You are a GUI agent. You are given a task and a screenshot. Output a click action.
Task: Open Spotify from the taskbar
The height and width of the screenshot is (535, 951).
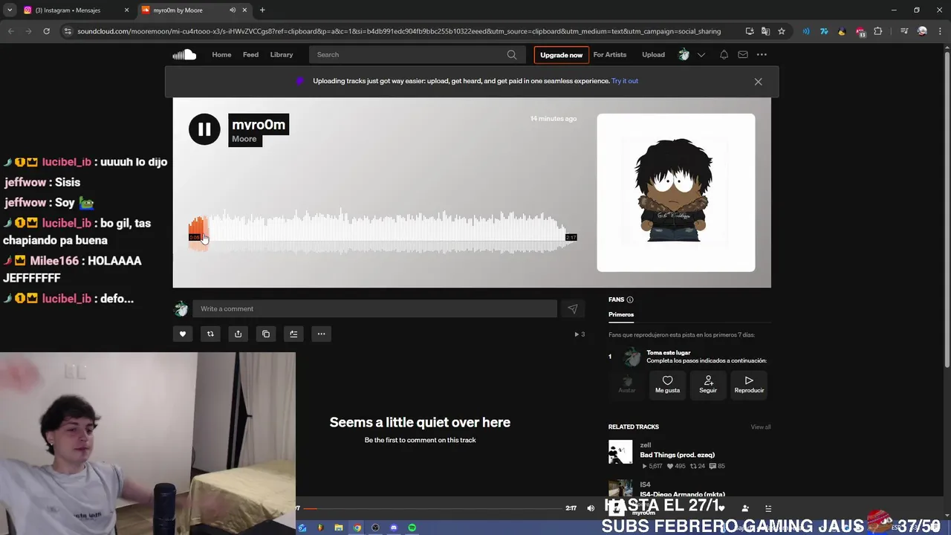[412, 528]
